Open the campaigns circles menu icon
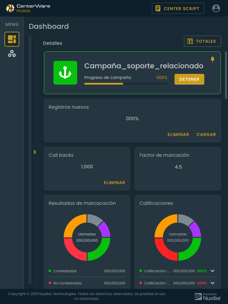The width and height of the screenshot is (228, 304). tap(12, 53)
